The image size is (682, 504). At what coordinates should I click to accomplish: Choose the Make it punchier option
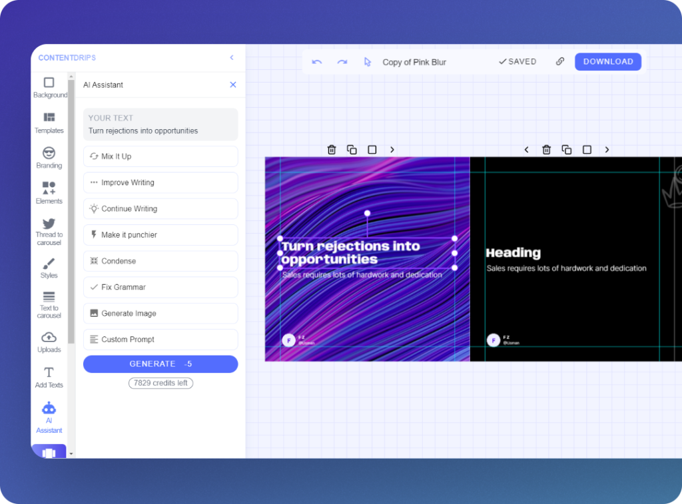click(161, 235)
